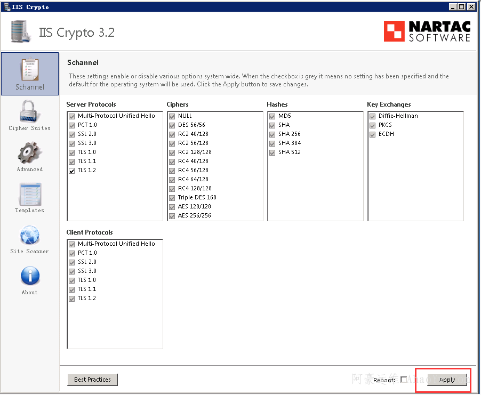Maximize the IIS Crypto window
Image resolution: width=481 pixels, height=395 pixels.
[461, 7]
